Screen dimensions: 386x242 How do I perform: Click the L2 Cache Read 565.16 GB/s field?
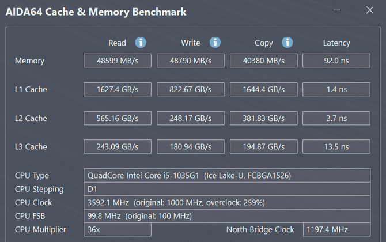tap(118, 118)
